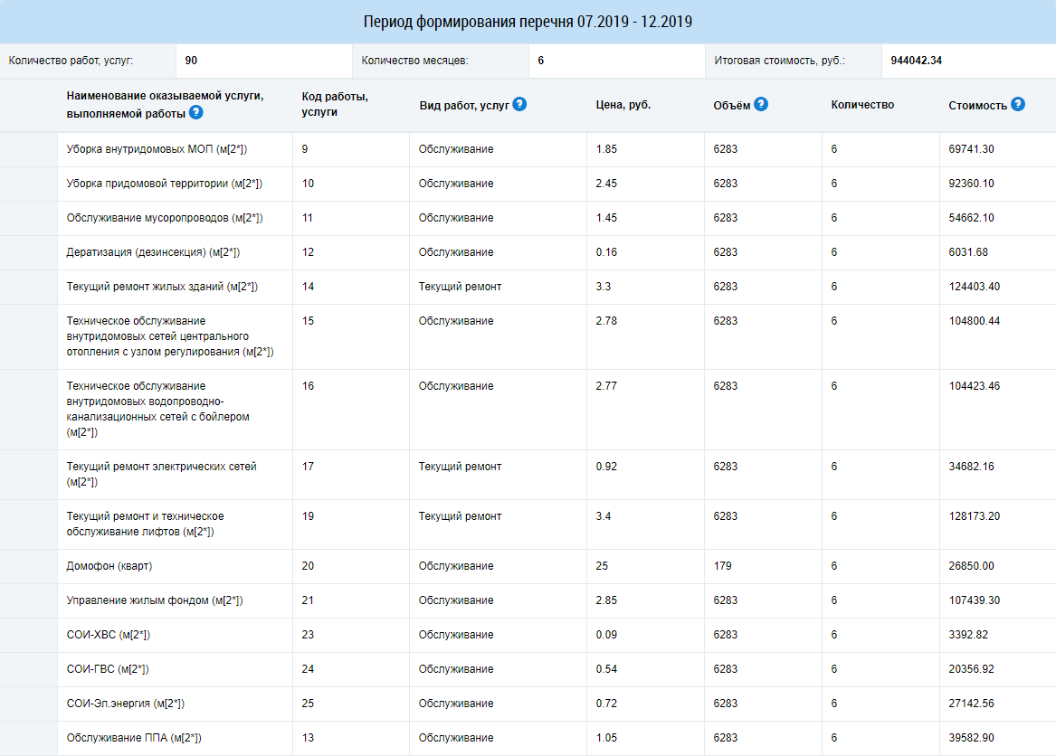1056x756 pixels.
Task: Click 'Текущий ремонт жилых зданий' row name
Action: click(162, 287)
